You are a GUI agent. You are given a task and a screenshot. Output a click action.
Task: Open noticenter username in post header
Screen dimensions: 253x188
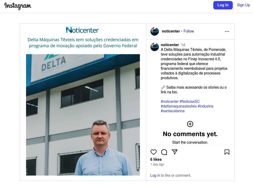(x=171, y=31)
